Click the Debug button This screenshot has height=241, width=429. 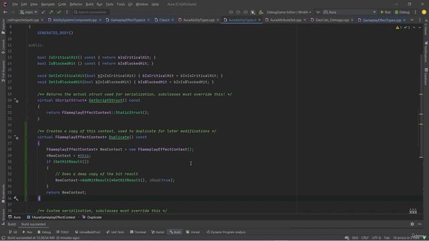pos(402,12)
